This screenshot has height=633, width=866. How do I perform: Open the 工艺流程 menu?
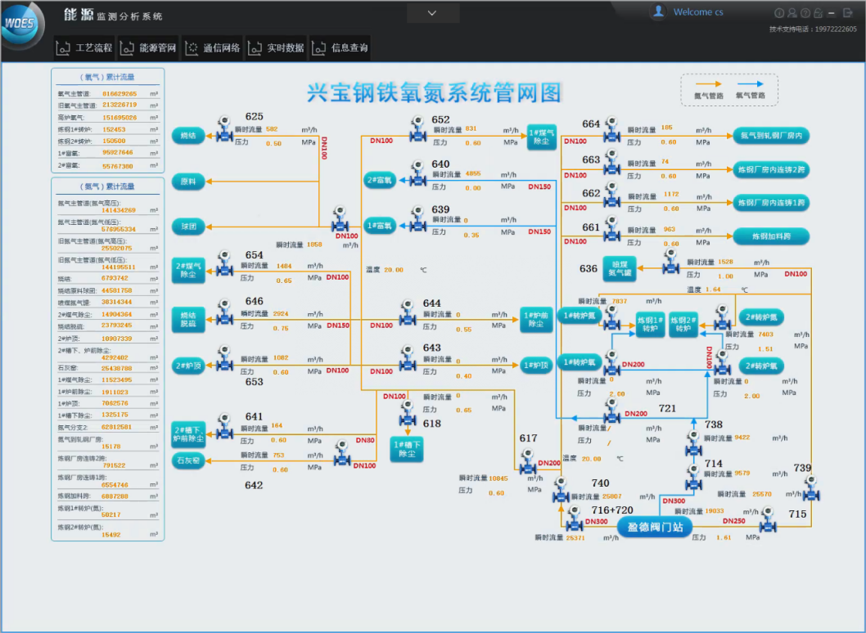point(85,48)
